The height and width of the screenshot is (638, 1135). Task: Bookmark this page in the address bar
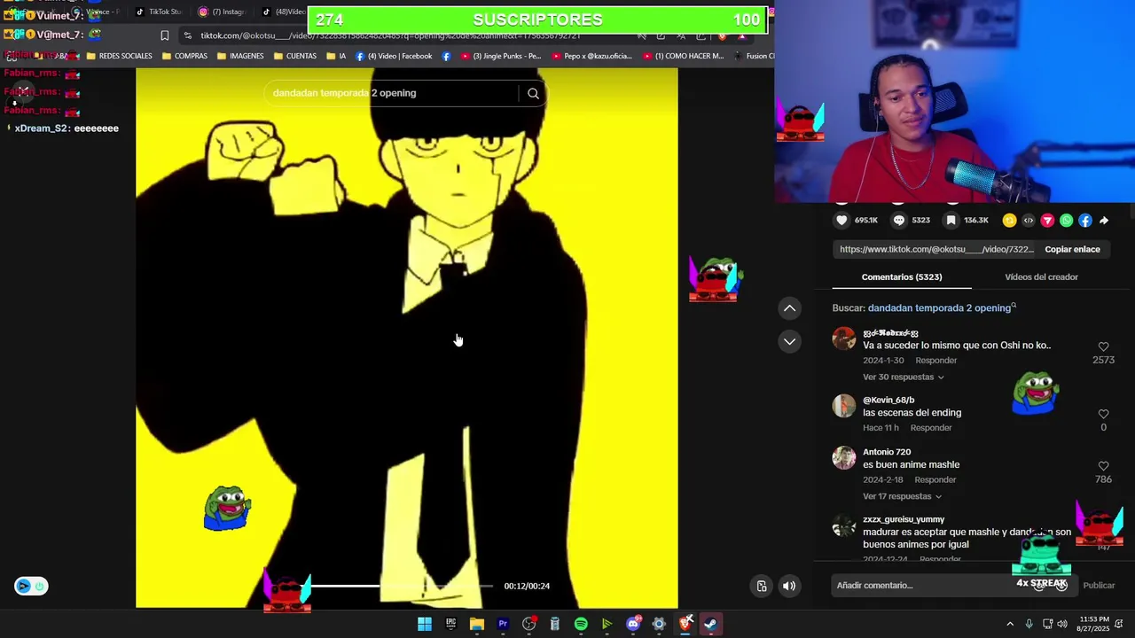[x=164, y=35]
